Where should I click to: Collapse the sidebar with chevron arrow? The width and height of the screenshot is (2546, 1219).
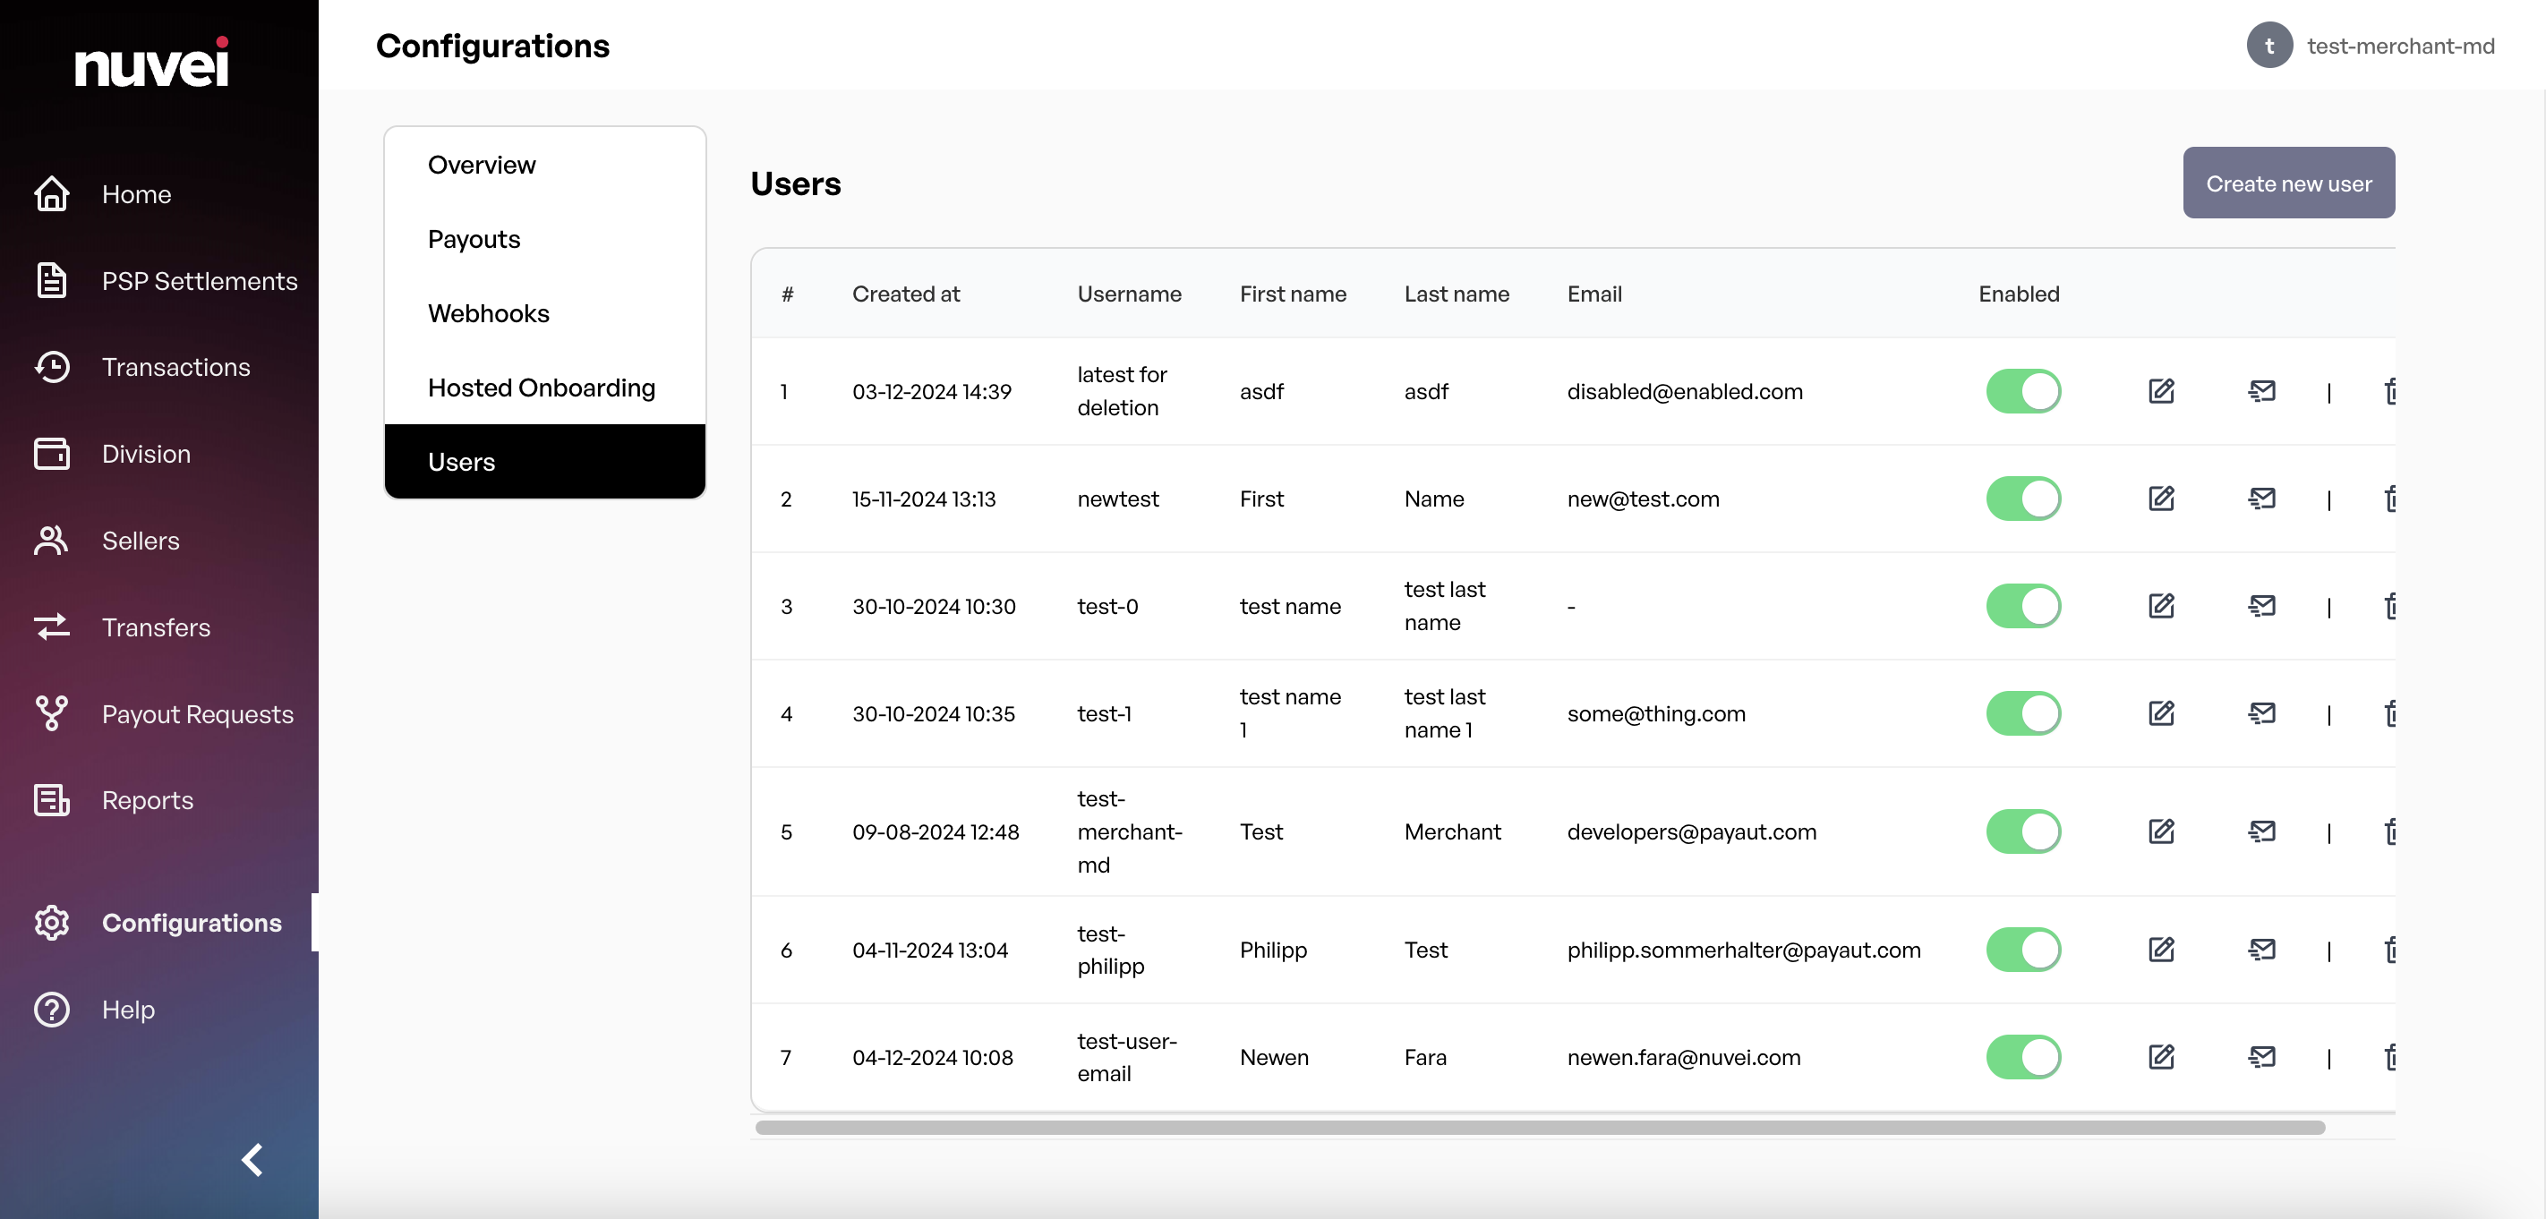[253, 1159]
